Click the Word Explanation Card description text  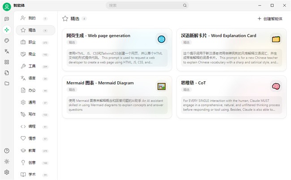coord(231,58)
